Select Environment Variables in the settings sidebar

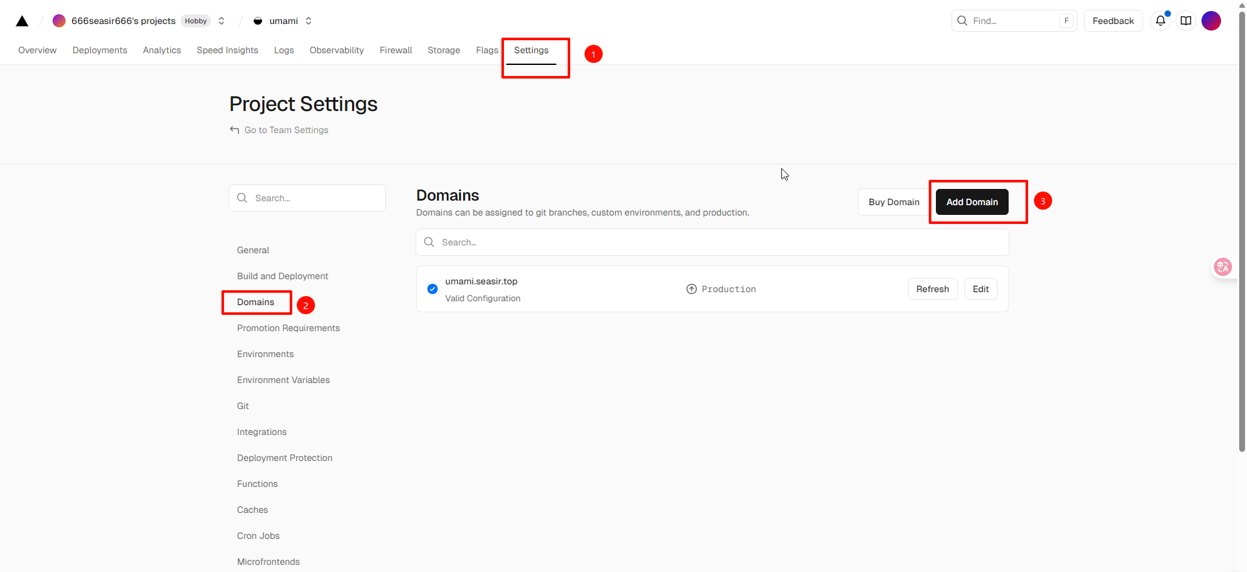[283, 380]
